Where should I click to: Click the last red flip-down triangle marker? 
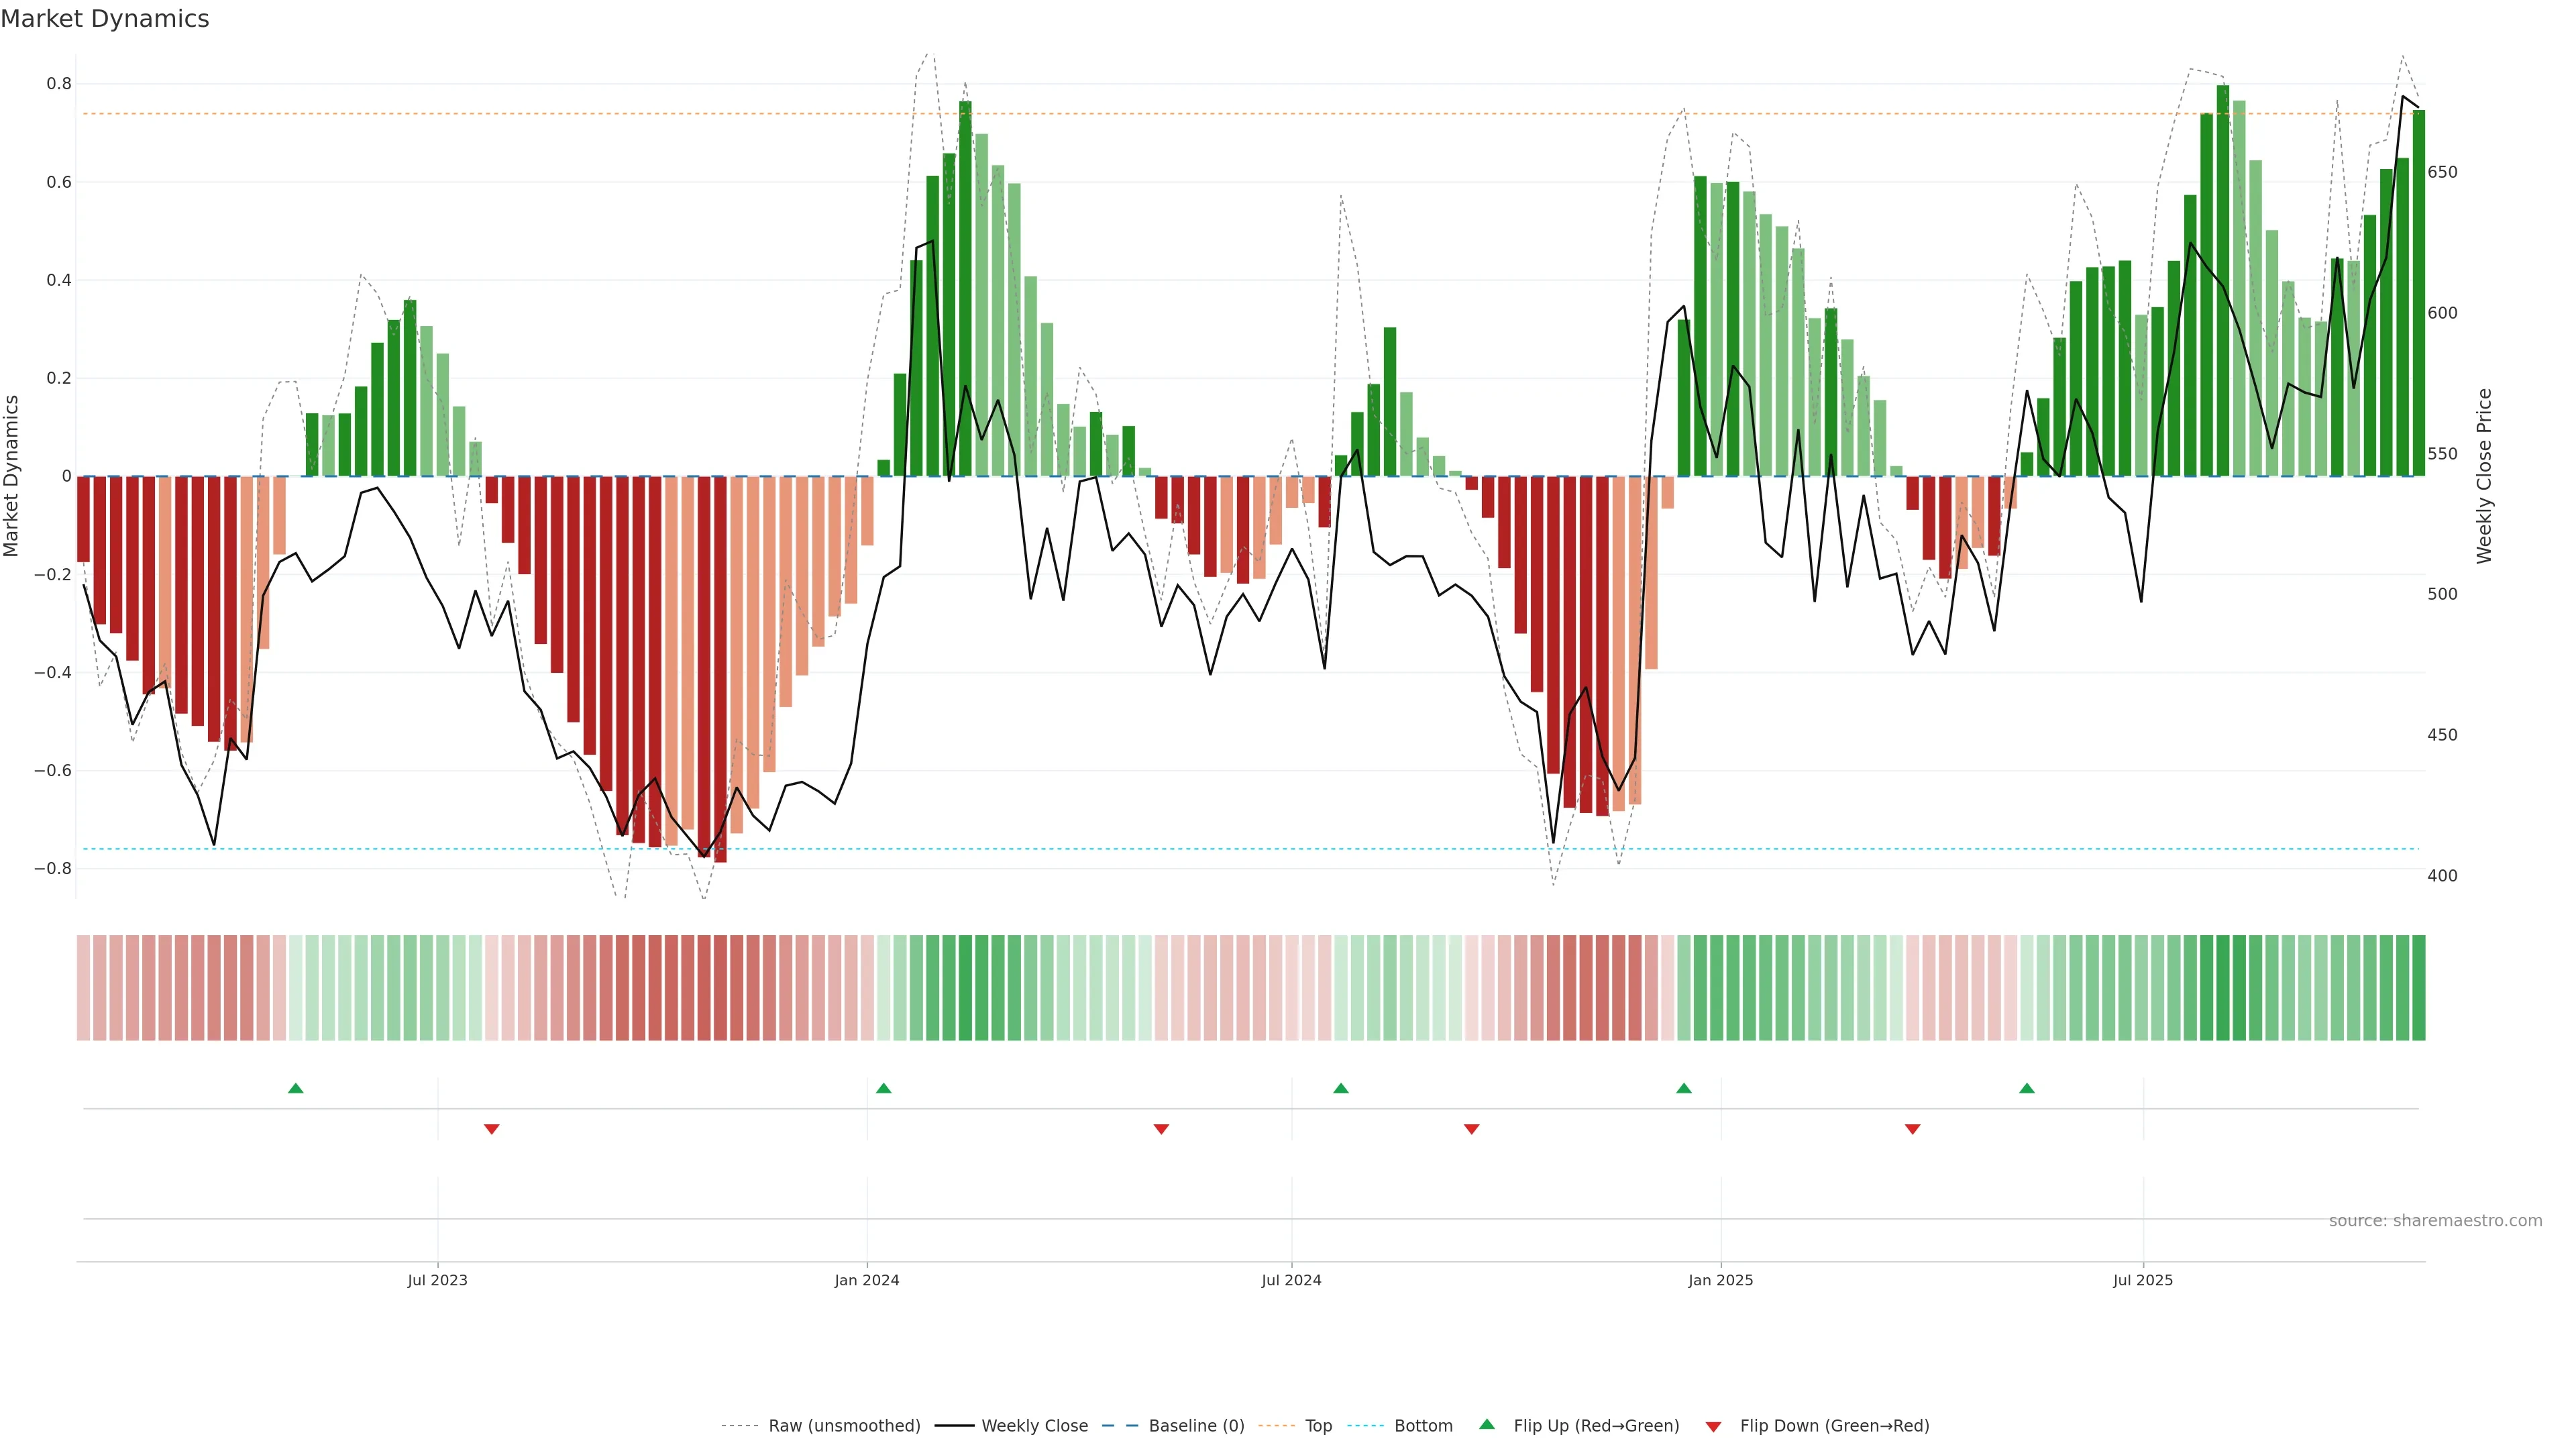[1913, 1129]
